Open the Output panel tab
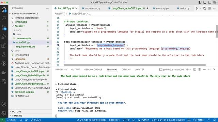 click(x=76, y=69)
